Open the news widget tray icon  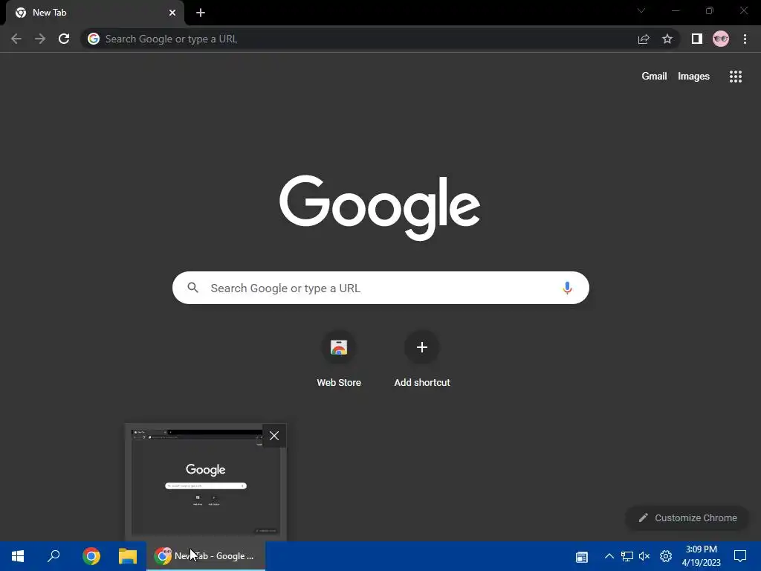coord(581,556)
